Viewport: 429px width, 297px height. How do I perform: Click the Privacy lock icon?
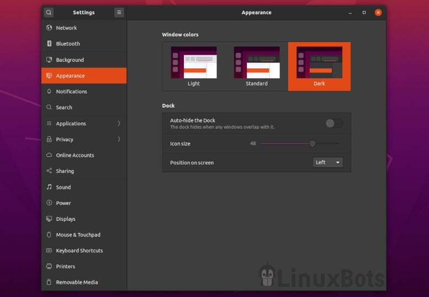49,139
